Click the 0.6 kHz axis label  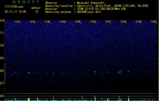tap(2, 96)
